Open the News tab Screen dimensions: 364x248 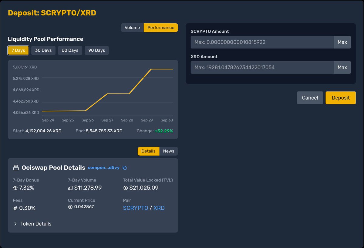click(169, 151)
